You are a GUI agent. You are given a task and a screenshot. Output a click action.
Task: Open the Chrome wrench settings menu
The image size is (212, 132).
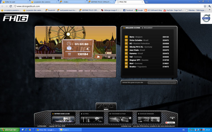point(209,6)
